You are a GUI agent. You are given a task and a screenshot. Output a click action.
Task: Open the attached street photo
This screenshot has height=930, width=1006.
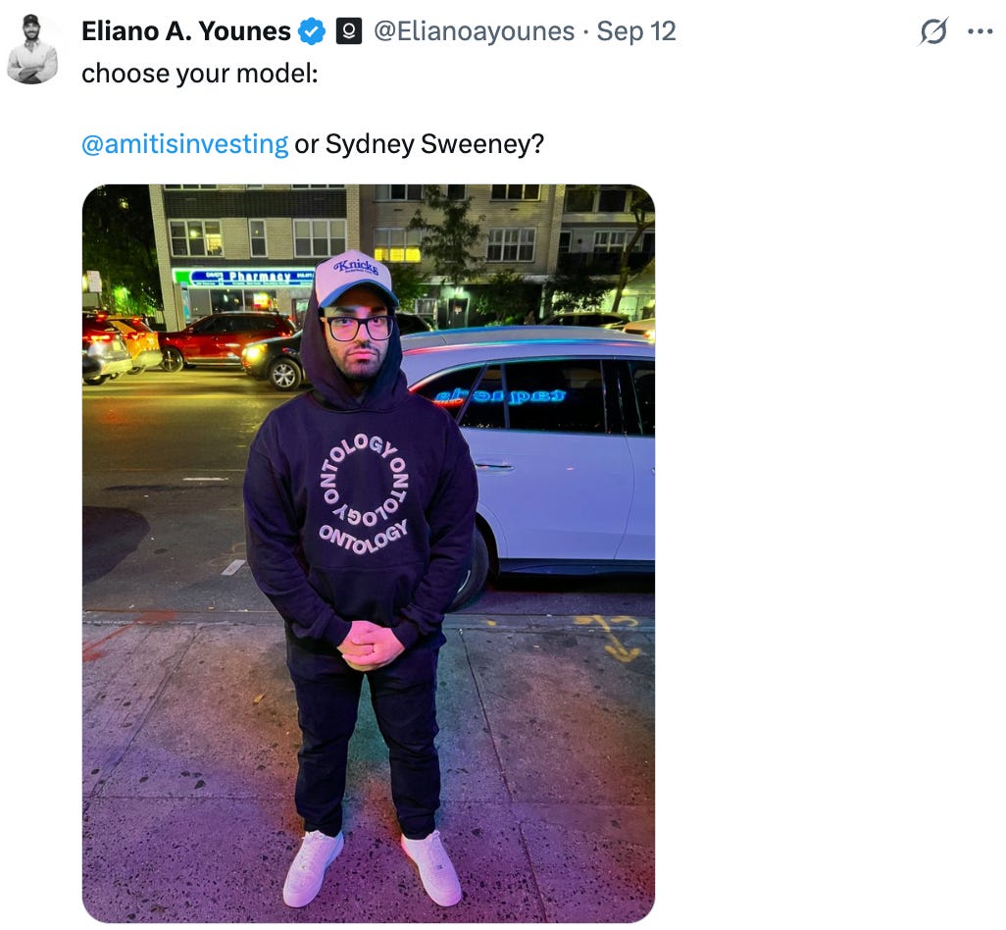click(369, 553)
